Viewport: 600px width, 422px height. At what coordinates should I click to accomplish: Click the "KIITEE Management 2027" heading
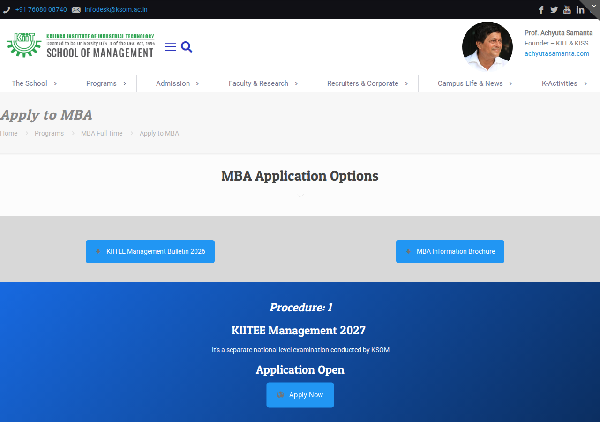[x=299, y=331]
